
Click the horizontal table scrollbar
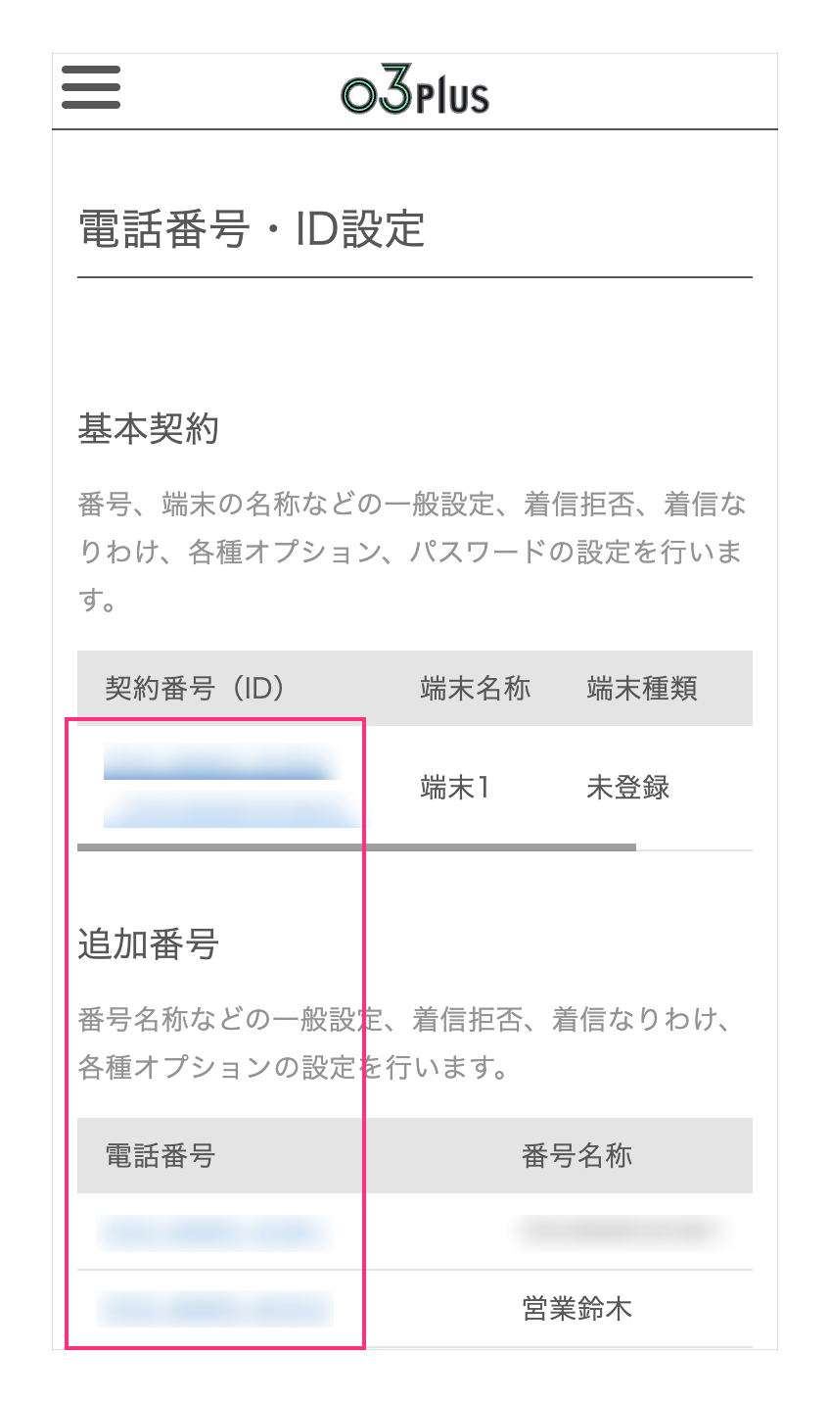(357, 844)
